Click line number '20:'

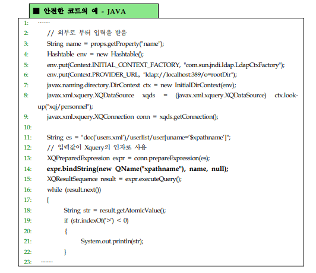(27, 231)
